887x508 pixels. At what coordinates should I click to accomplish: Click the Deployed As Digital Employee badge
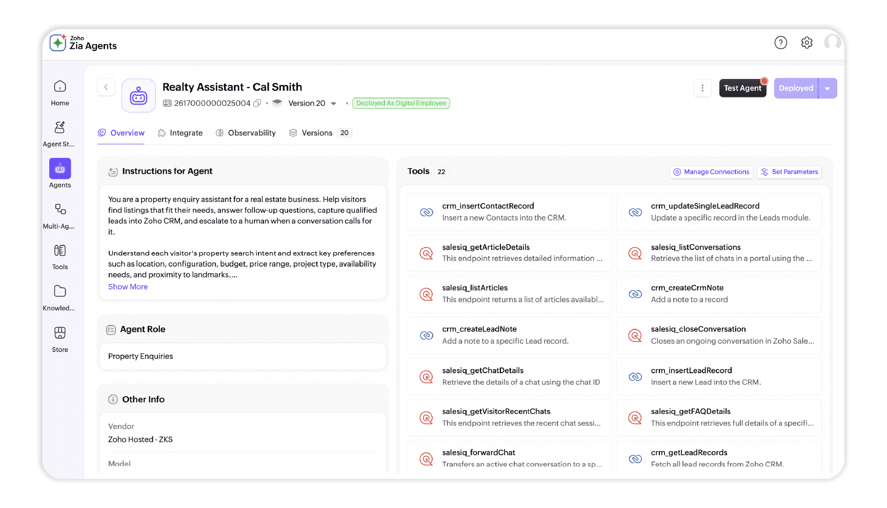click(x=401, y=103)
